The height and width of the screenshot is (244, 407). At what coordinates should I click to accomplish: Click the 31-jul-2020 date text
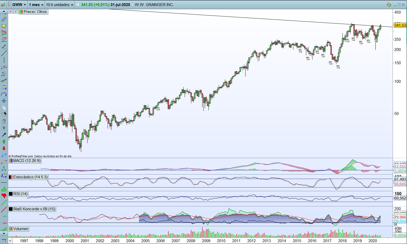120,5
